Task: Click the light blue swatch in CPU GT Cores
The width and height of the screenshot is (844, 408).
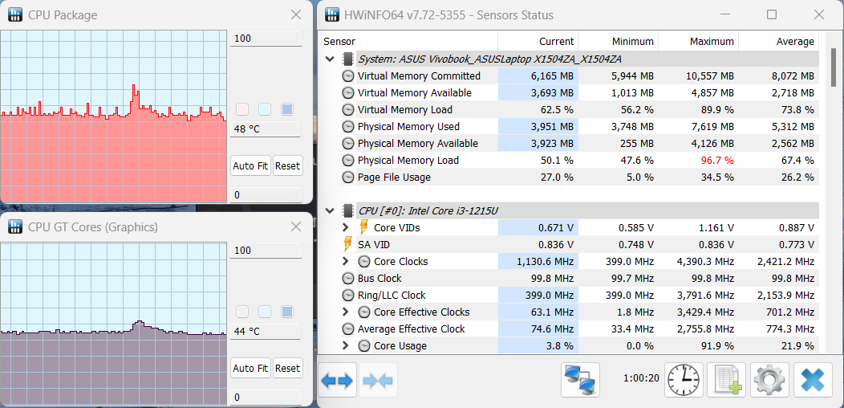Action: [x=264, y=312]
